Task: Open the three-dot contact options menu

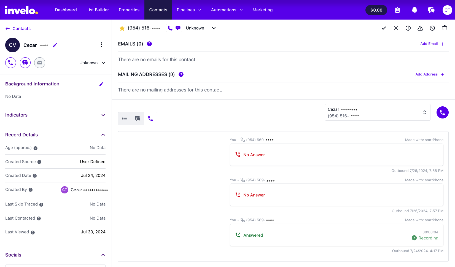Action: pyautogui.click(x=101, y=45)
